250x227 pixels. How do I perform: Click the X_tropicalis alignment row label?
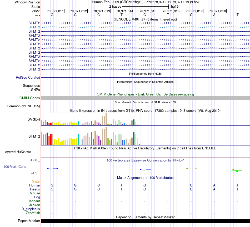click(x=31, y=209)
